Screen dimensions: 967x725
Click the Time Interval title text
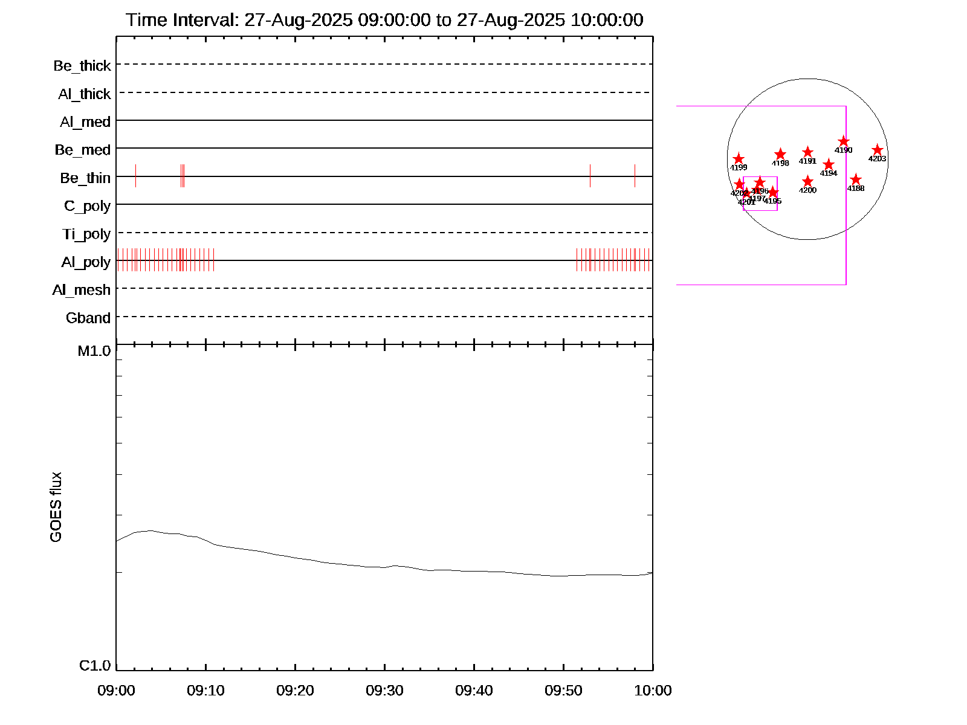tap(384, 20)
